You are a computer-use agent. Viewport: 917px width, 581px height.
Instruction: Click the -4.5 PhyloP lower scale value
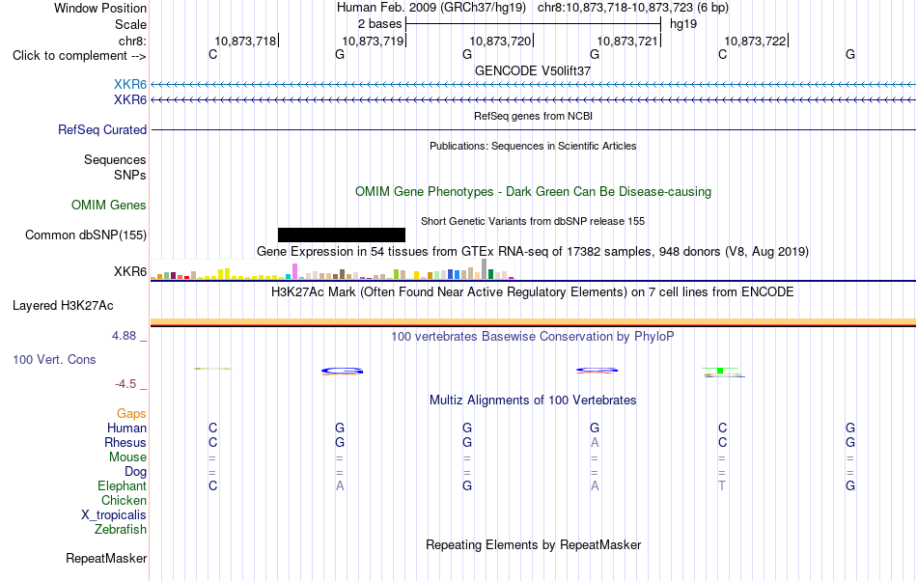coord(125,383)
